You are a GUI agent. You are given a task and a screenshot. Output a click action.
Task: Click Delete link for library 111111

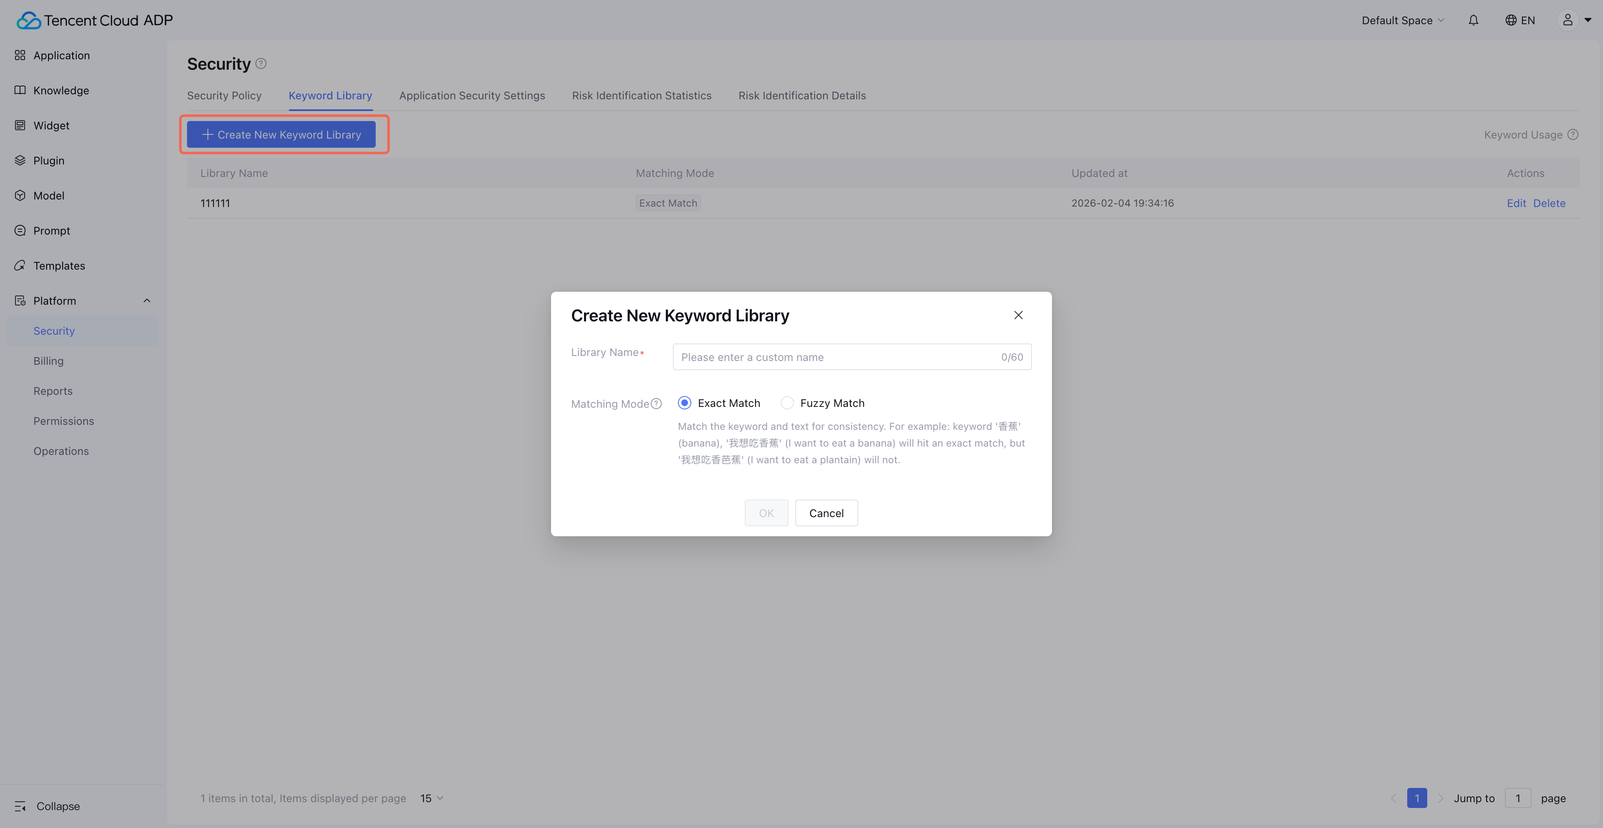coord(1549,203)
